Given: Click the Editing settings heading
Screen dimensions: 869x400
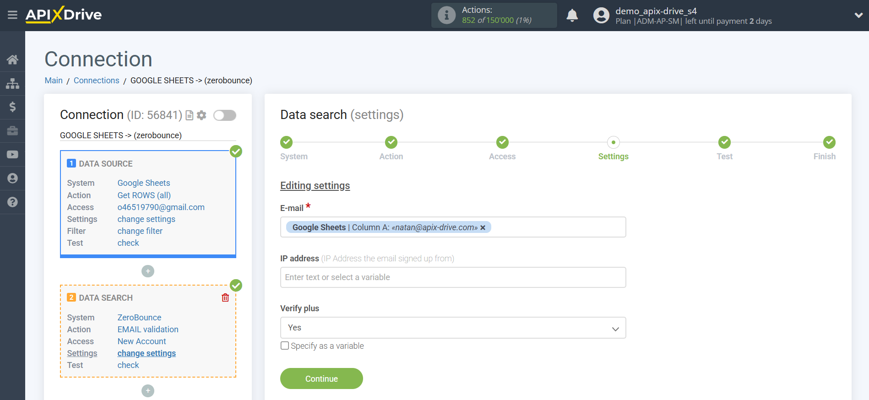Looking at the screenshot, I should [315, 186].
